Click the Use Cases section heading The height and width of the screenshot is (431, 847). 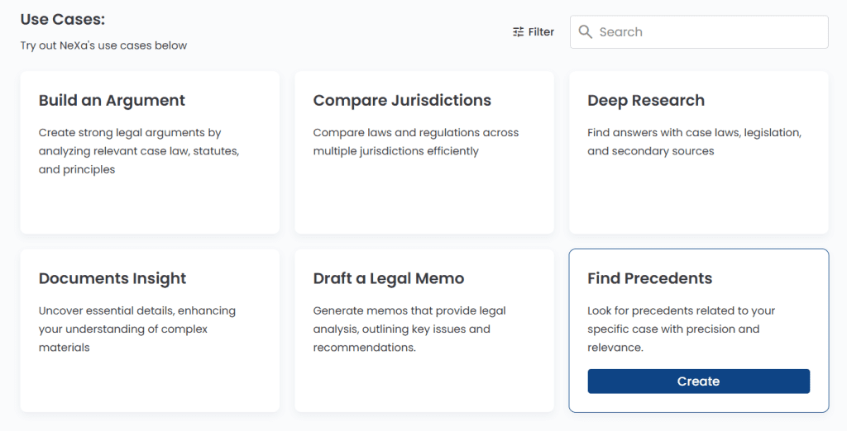63,20
